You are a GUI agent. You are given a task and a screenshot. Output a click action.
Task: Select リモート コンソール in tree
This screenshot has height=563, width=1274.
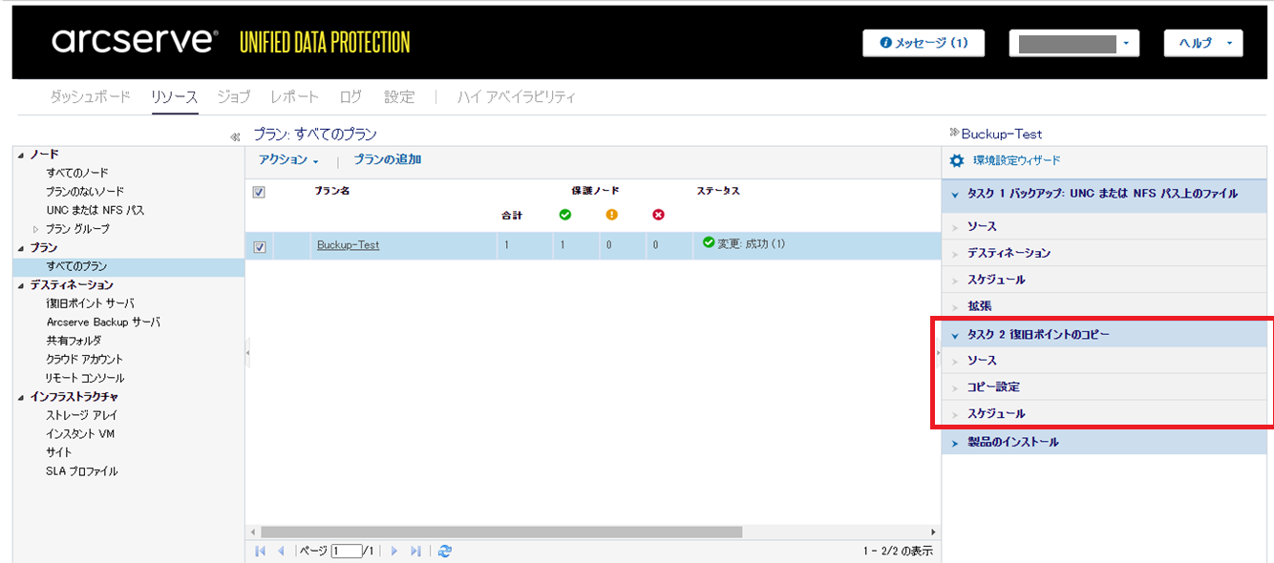pos(85,378)
